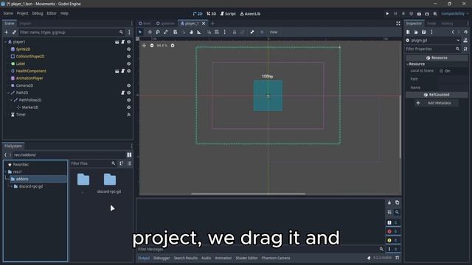Open plugin.gd object documentation

465,40
